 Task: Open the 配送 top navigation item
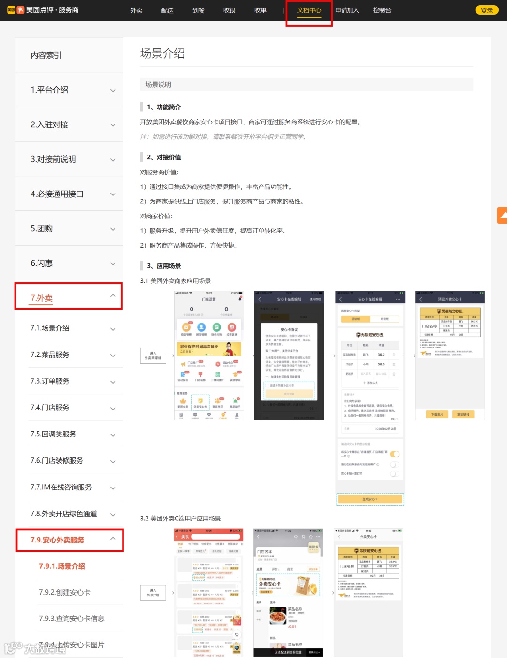(x=168, y=10)
